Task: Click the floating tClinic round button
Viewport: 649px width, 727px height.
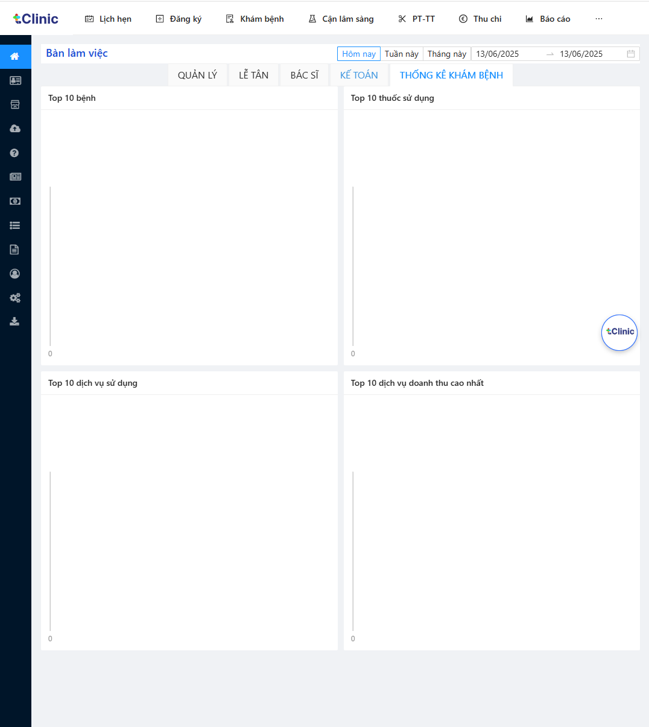Action: coord(619,332)
